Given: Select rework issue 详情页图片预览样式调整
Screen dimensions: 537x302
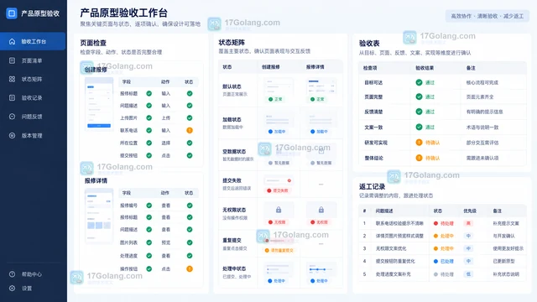Looking at the screenshot, I should click(x=399, y=236).
